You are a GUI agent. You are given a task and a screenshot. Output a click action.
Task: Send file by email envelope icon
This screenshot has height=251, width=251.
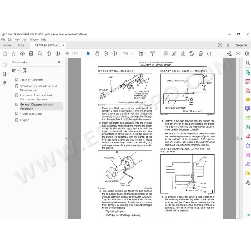pyautogui.click(x=238, y=53)
